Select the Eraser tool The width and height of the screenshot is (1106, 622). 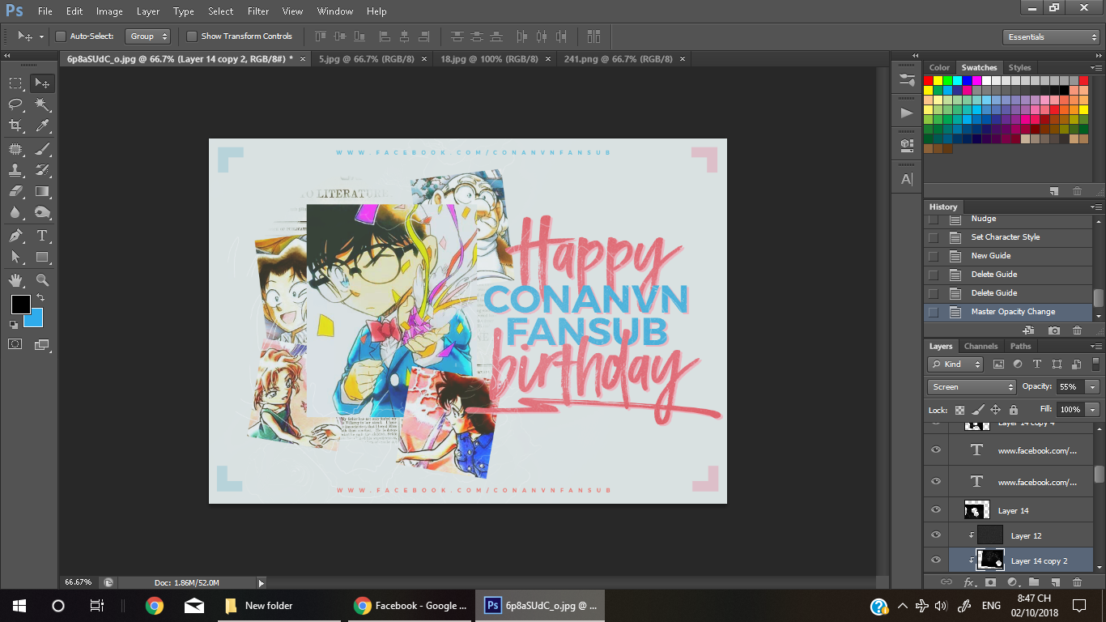[x=15, y=192]
